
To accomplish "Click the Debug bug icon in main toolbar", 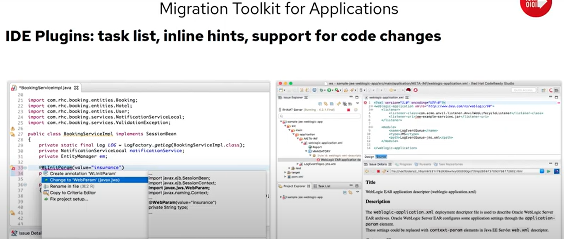I will tap(322, 90).
